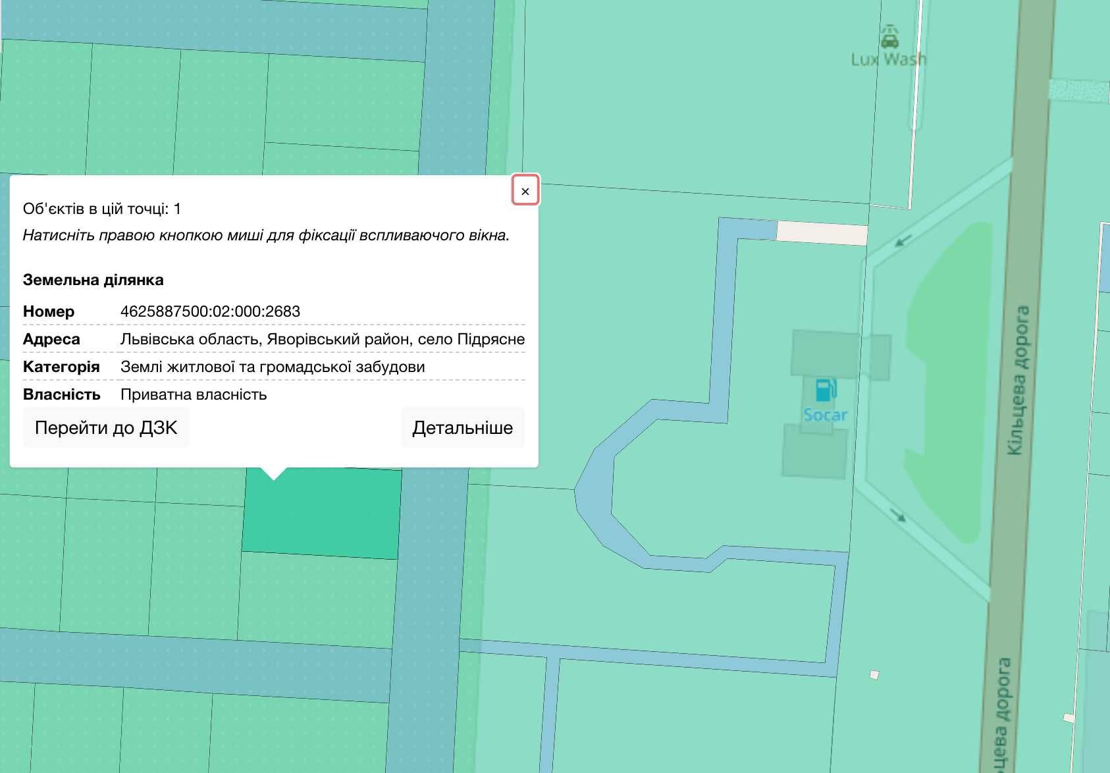Close the parcel info popup
1110x773 pixels.
[525, 191]
